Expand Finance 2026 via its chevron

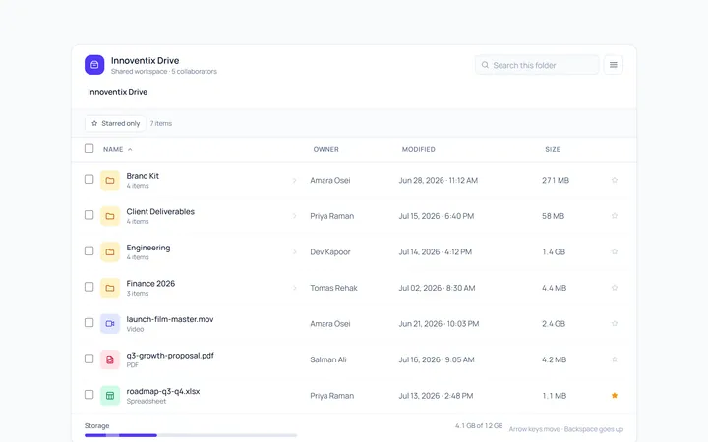coord(294,288)
